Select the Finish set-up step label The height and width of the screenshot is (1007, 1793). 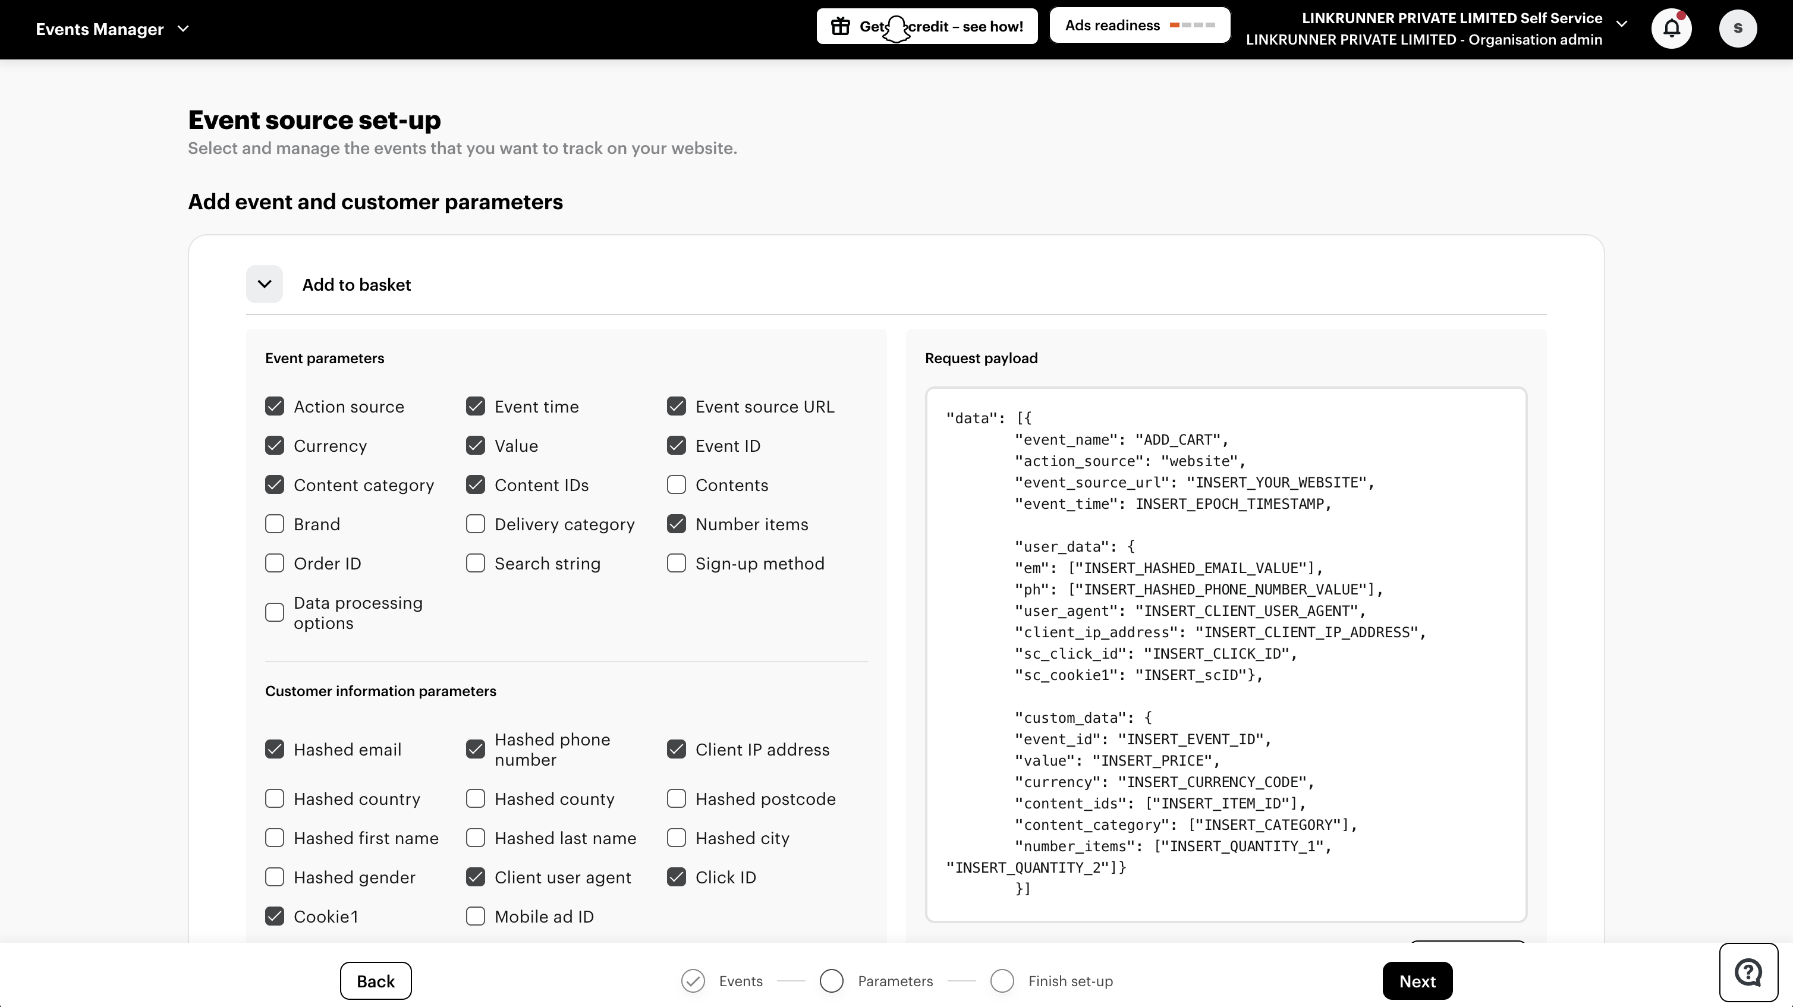click(1071, 981)
